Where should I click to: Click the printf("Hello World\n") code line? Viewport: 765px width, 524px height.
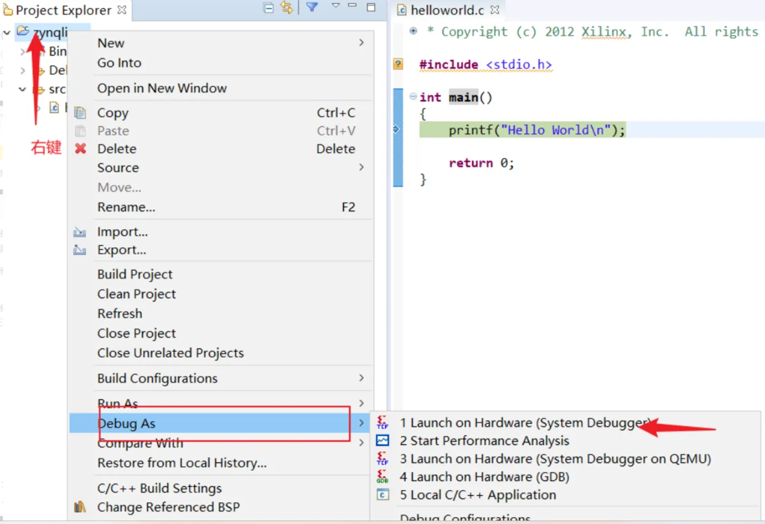(x=536, y=130)
